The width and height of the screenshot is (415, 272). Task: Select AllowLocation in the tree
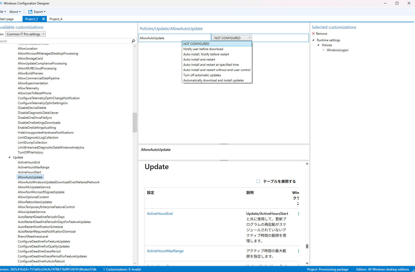point(27,49)
